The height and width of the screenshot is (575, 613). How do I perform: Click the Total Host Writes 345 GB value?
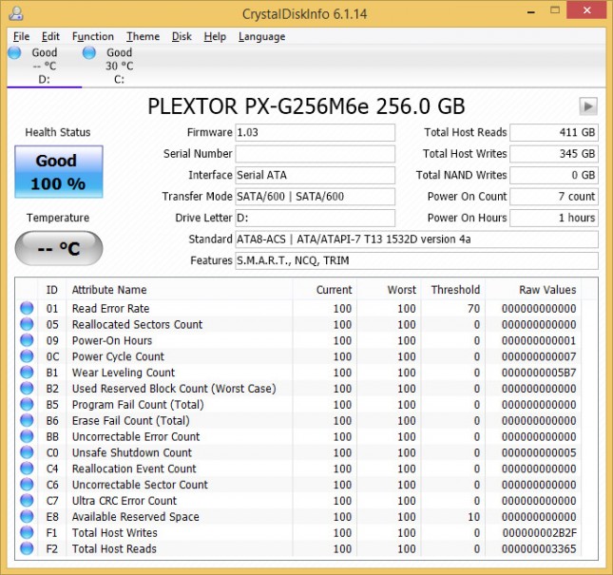(x=554, y=154)
